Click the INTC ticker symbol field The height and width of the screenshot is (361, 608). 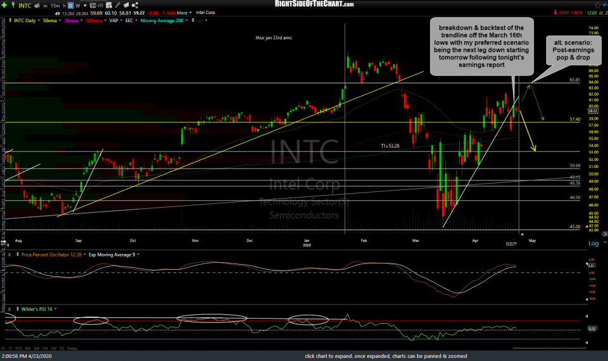pyautogui.click(x=25, y=6)
